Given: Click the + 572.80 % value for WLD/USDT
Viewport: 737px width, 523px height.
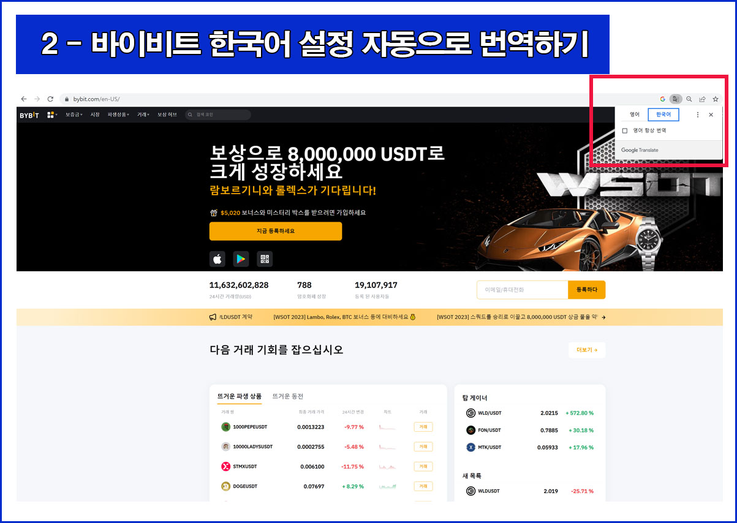Looking at the screenshot, I should [580, 413].
